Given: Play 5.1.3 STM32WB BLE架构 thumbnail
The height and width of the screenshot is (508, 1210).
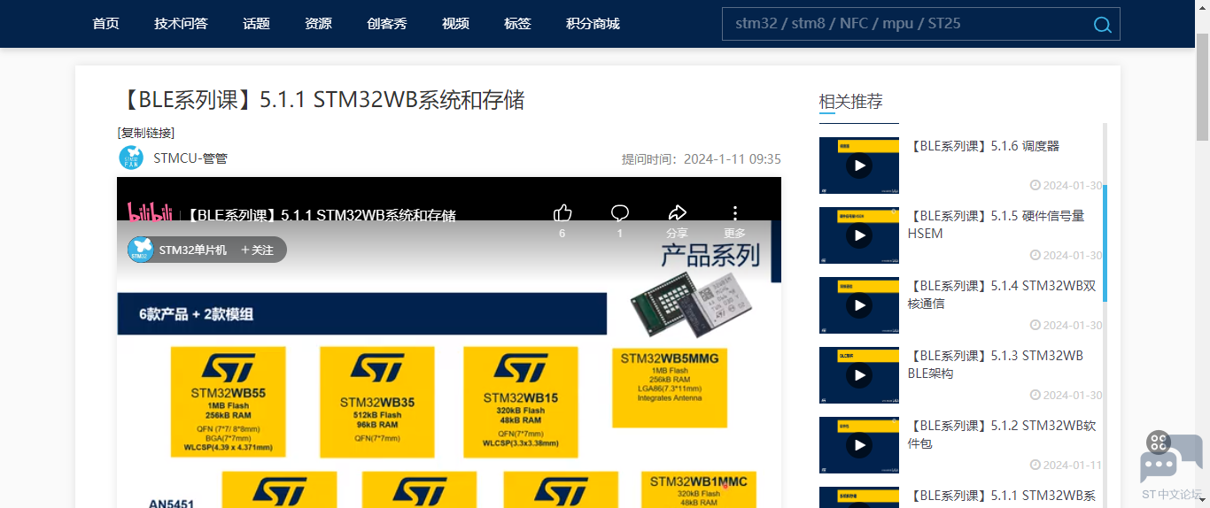Looking at the screenshot, I should [x=858, y=375].
